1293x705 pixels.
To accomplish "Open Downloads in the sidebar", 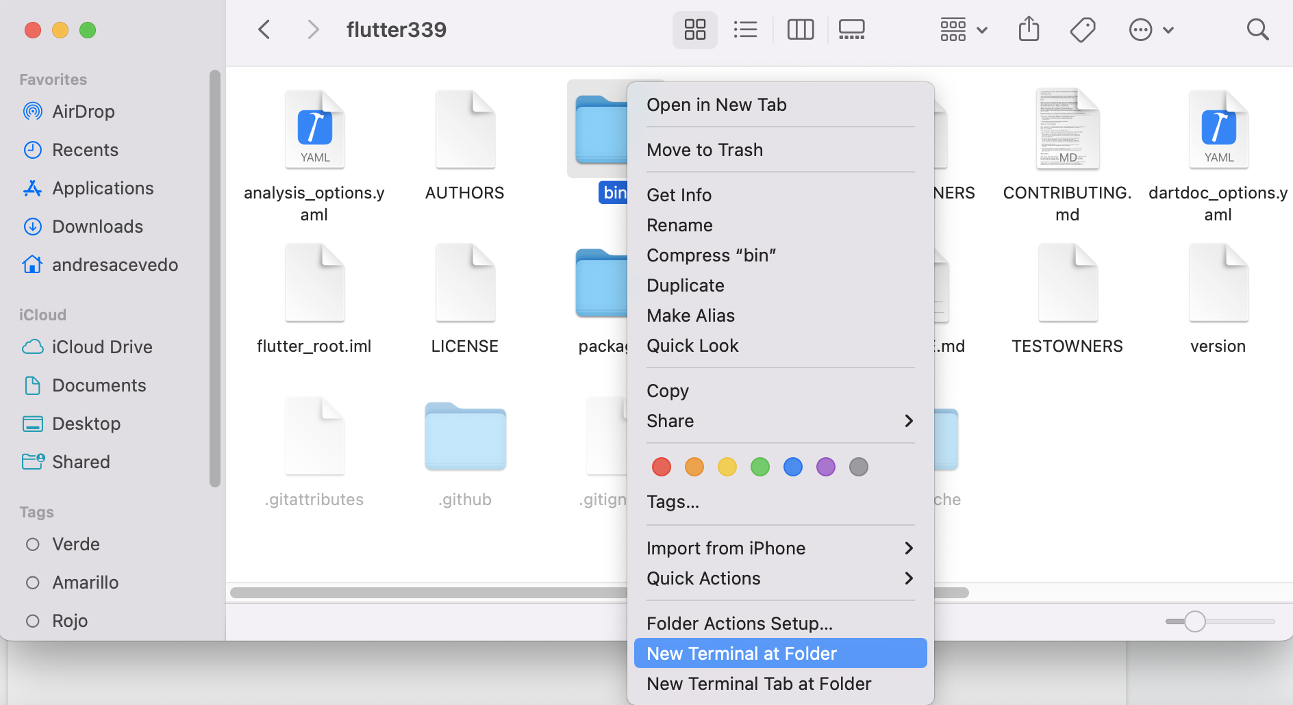I will [x=97, y=227].
